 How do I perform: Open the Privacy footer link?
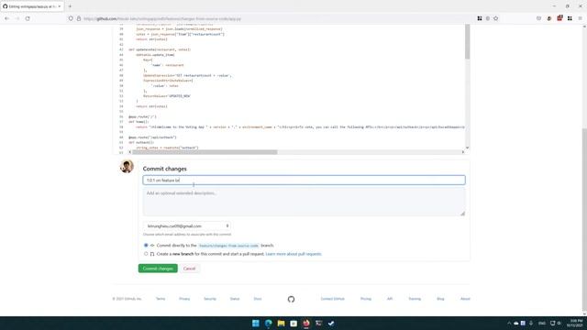(x=184, y=299)
